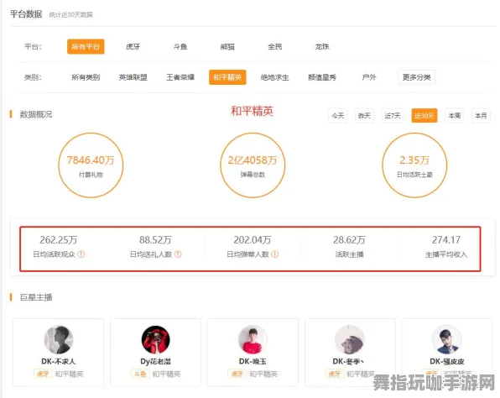This screenshot has height=398, width=500.
Task: Click the 2.35万 日均活跃土豪 circle
Action: tap(414, 165)
